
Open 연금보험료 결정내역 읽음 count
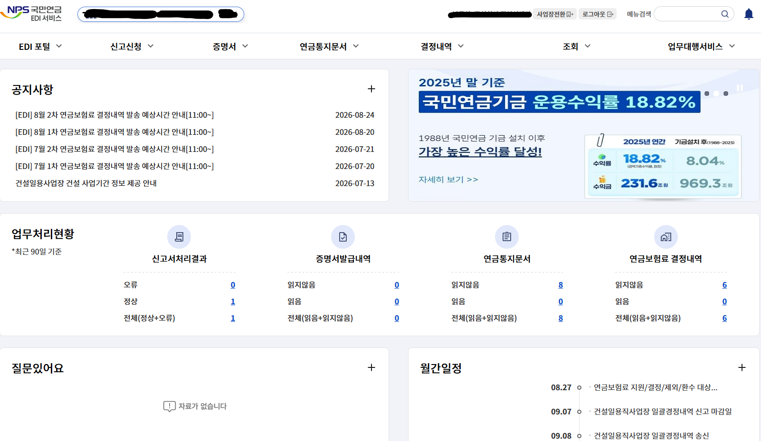click(x=724, y=301)
